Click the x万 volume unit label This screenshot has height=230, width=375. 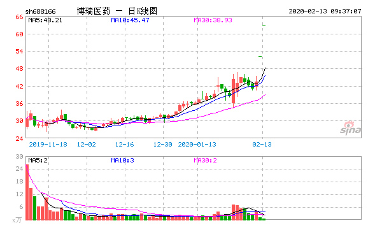coord(17,220)
